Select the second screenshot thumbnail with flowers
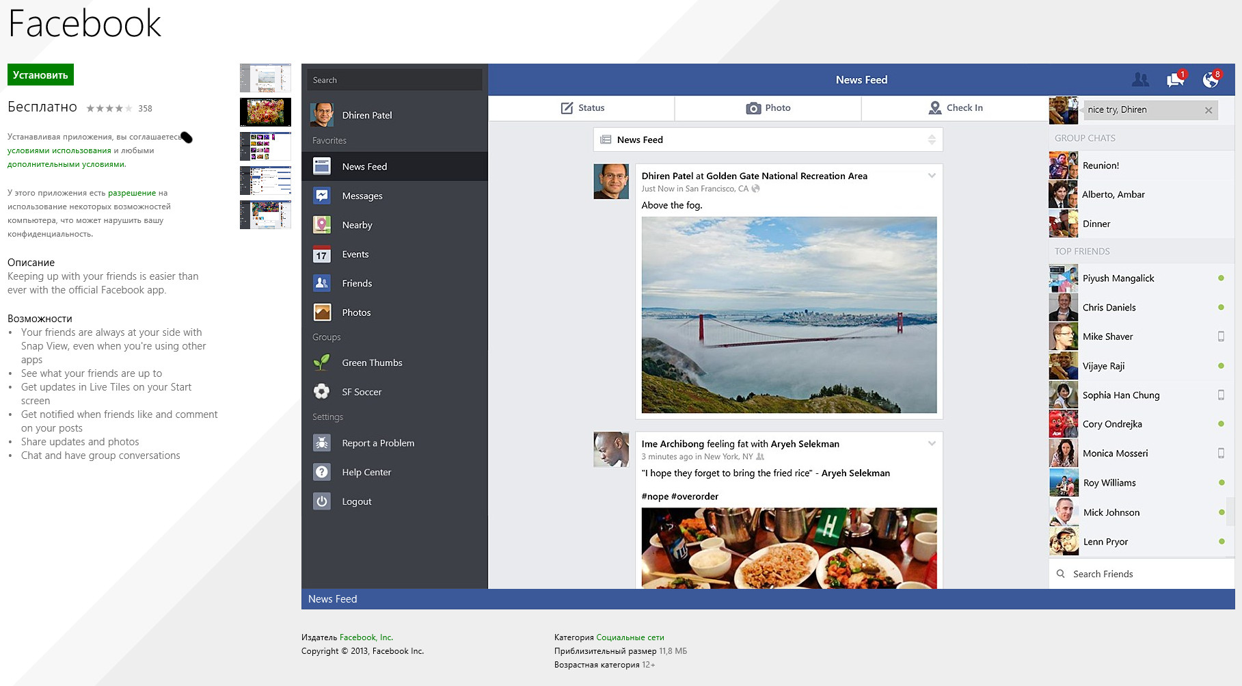 click(265, 112)
